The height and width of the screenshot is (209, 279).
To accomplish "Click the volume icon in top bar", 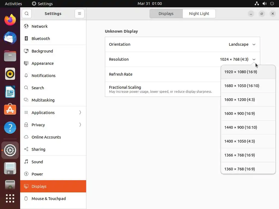I will click(x=264, y=4).
